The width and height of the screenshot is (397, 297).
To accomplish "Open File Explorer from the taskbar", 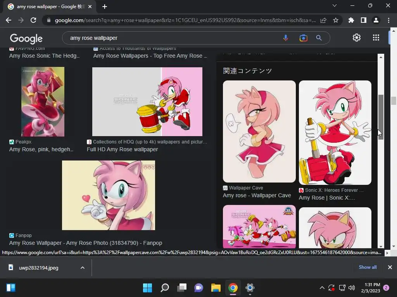I will coord(216,288).
